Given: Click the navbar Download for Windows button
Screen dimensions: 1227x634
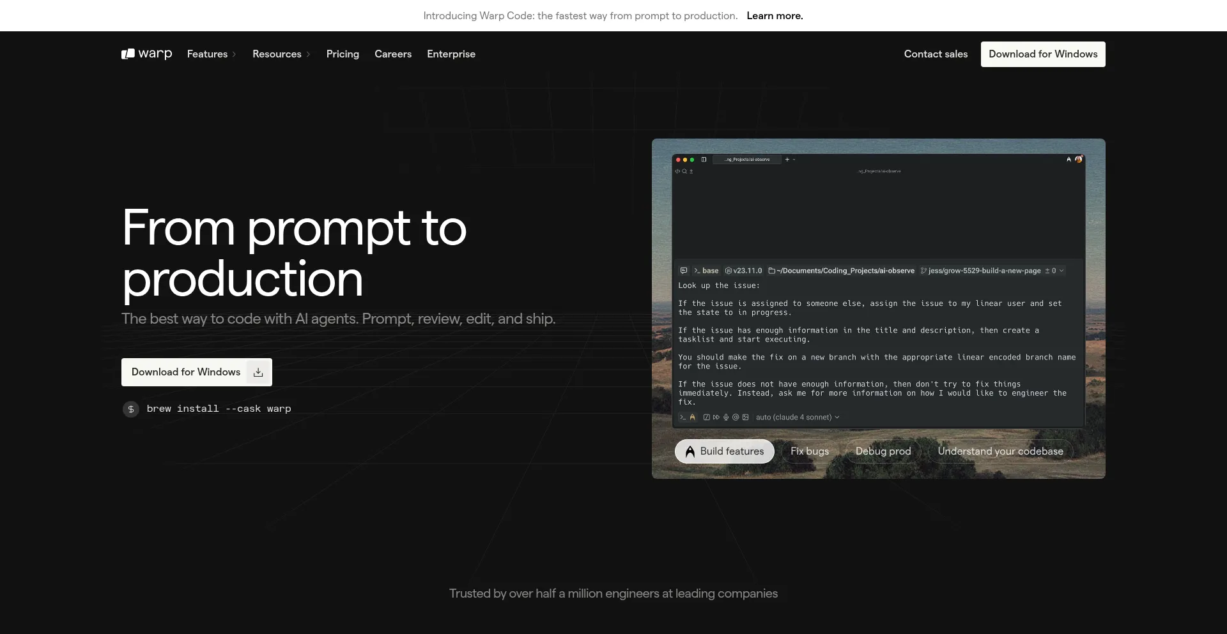Looking at the screenshot, I should click(1043, 54).
